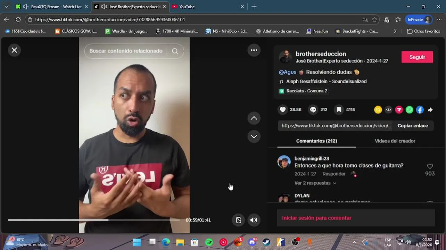Open the weather widget 19°C
The image size is (446, 250).
[x=26, y=242]
